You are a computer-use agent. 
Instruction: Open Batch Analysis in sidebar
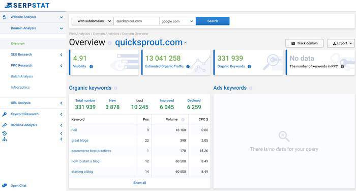[x=22, y=76]
